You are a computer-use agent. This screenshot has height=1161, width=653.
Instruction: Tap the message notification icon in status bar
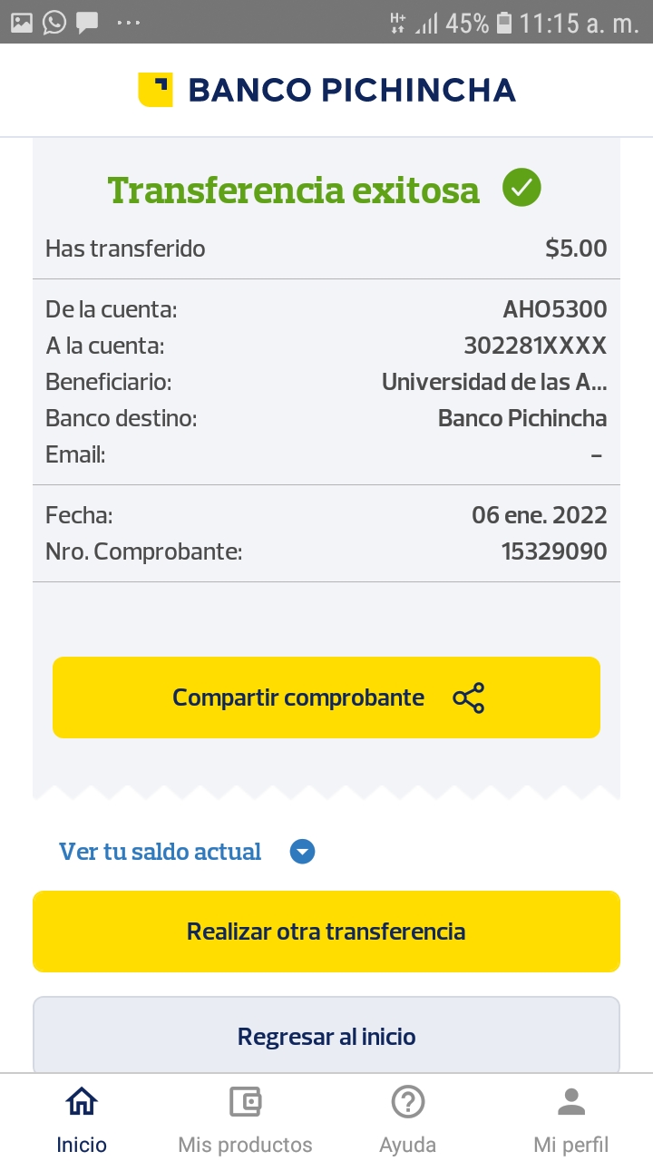pos(87,23)
